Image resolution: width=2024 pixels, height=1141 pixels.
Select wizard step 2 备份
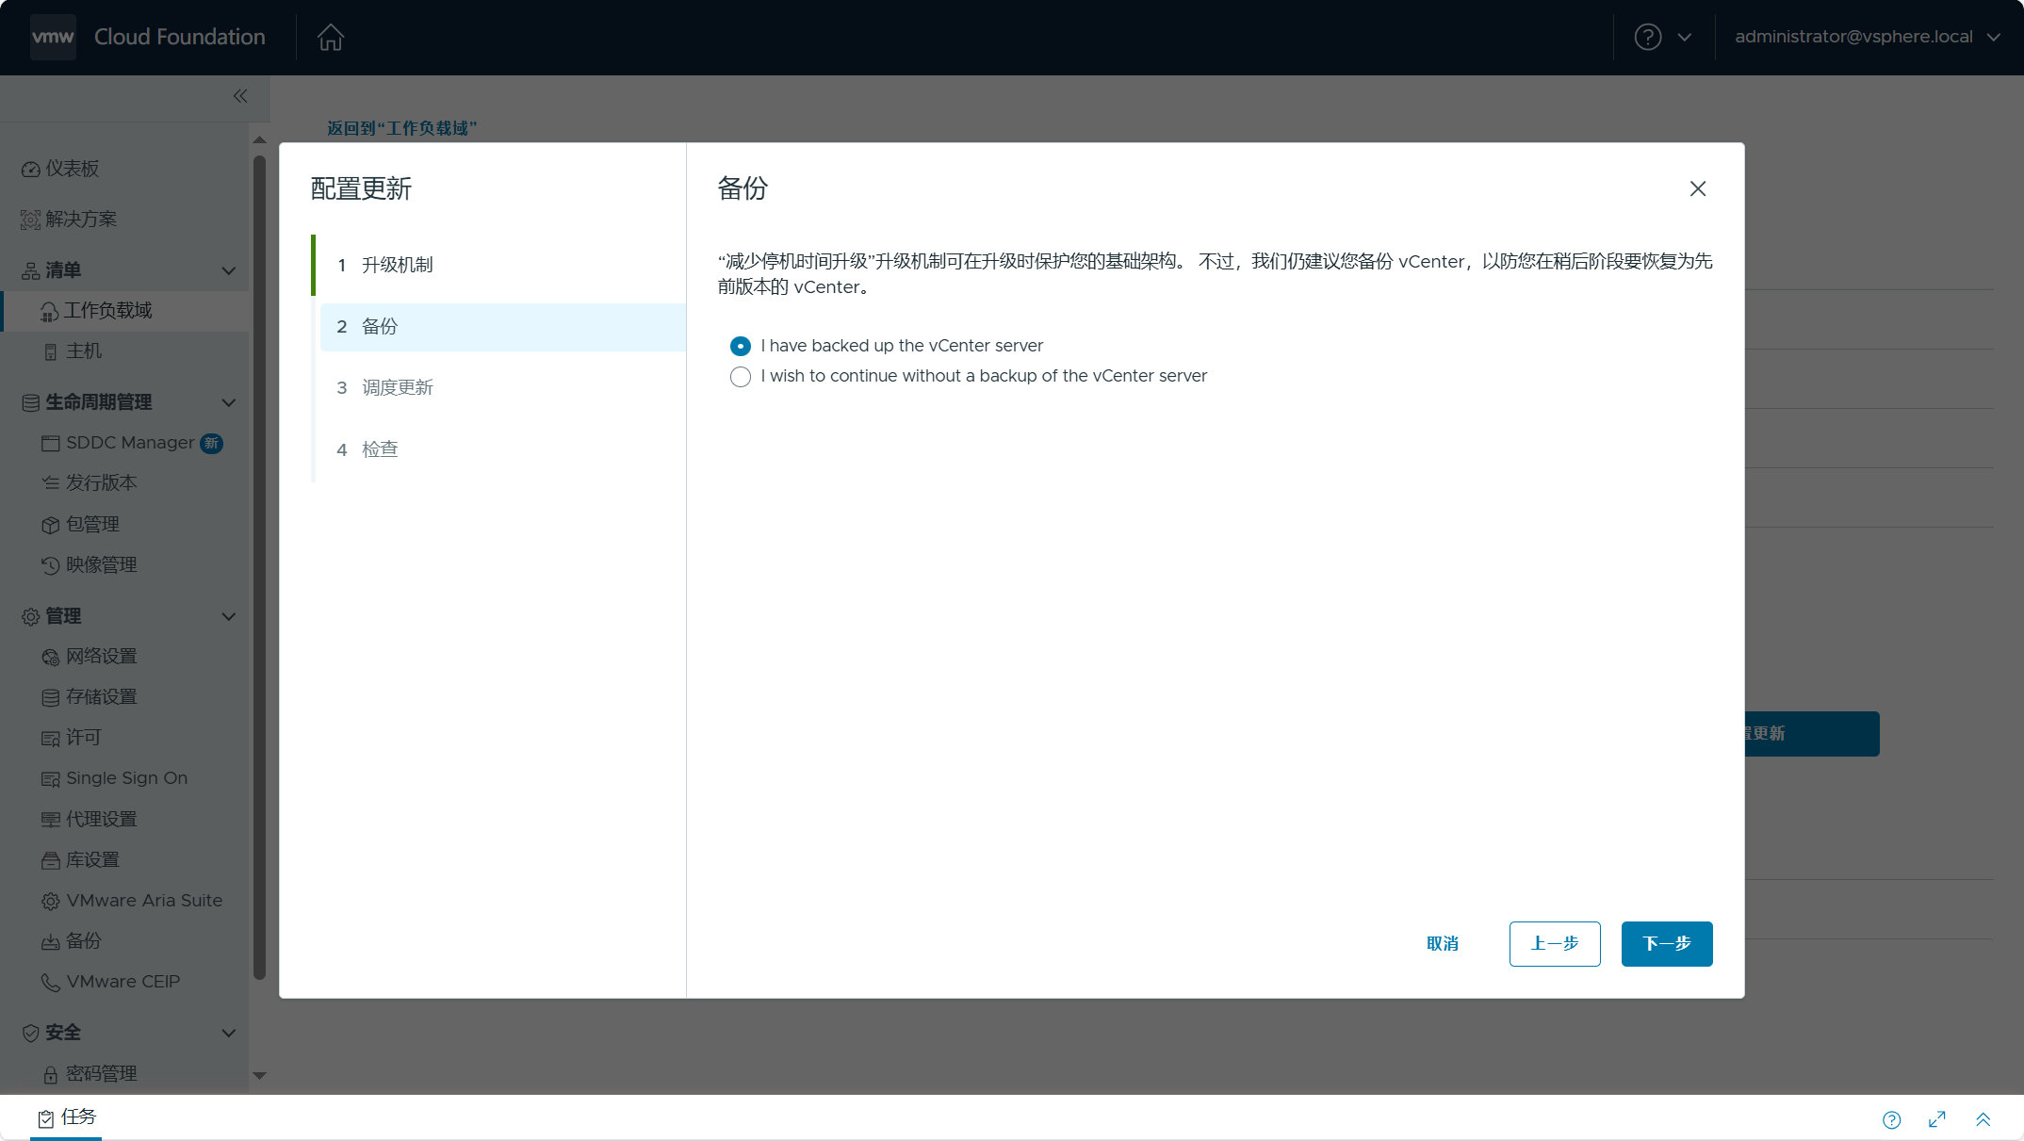pyautogui.click(x=503, y=327)
